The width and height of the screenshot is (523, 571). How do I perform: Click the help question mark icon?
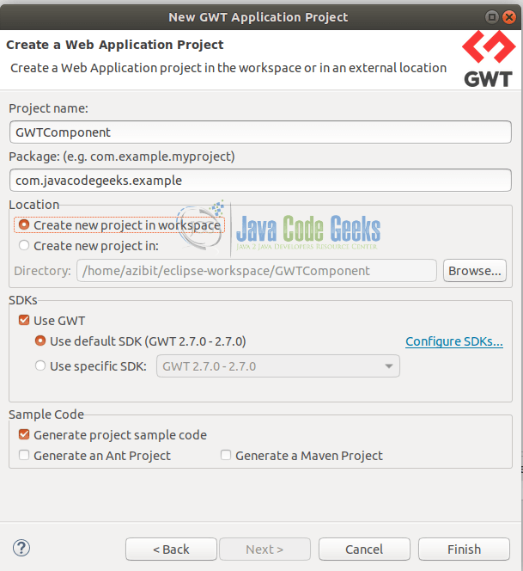coord(21,548)
